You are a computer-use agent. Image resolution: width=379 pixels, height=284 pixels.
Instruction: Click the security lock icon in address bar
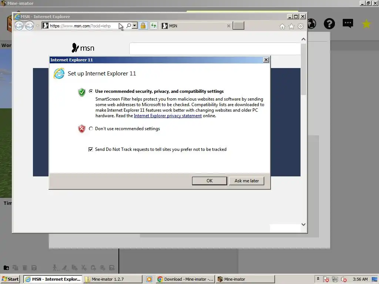coord(143,26)
